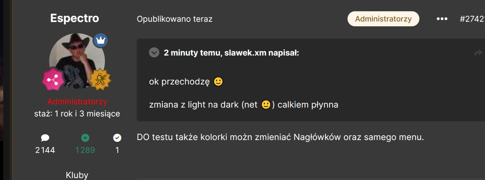Click the Kluby section label

click(77, 175)
